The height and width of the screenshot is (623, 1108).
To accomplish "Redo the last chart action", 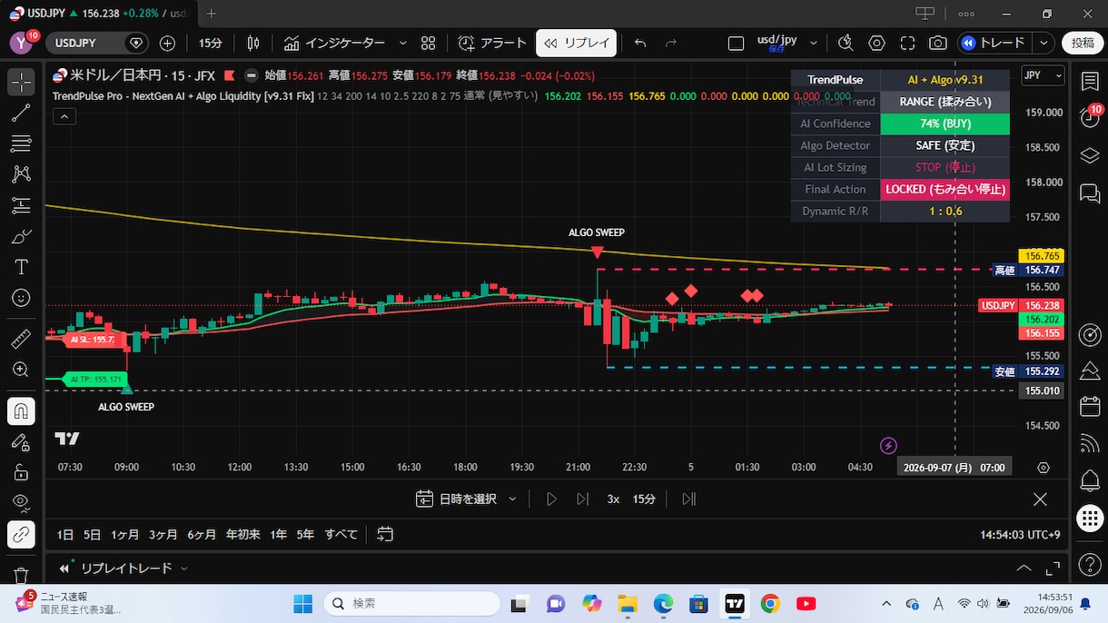I will click(671, 43).
